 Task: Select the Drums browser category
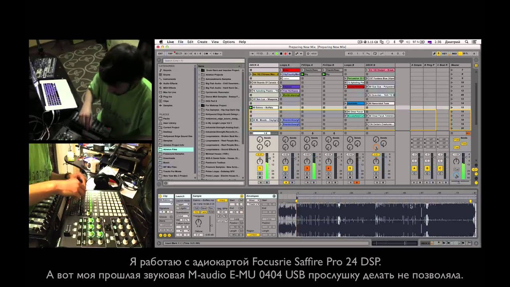pos(167,75)
